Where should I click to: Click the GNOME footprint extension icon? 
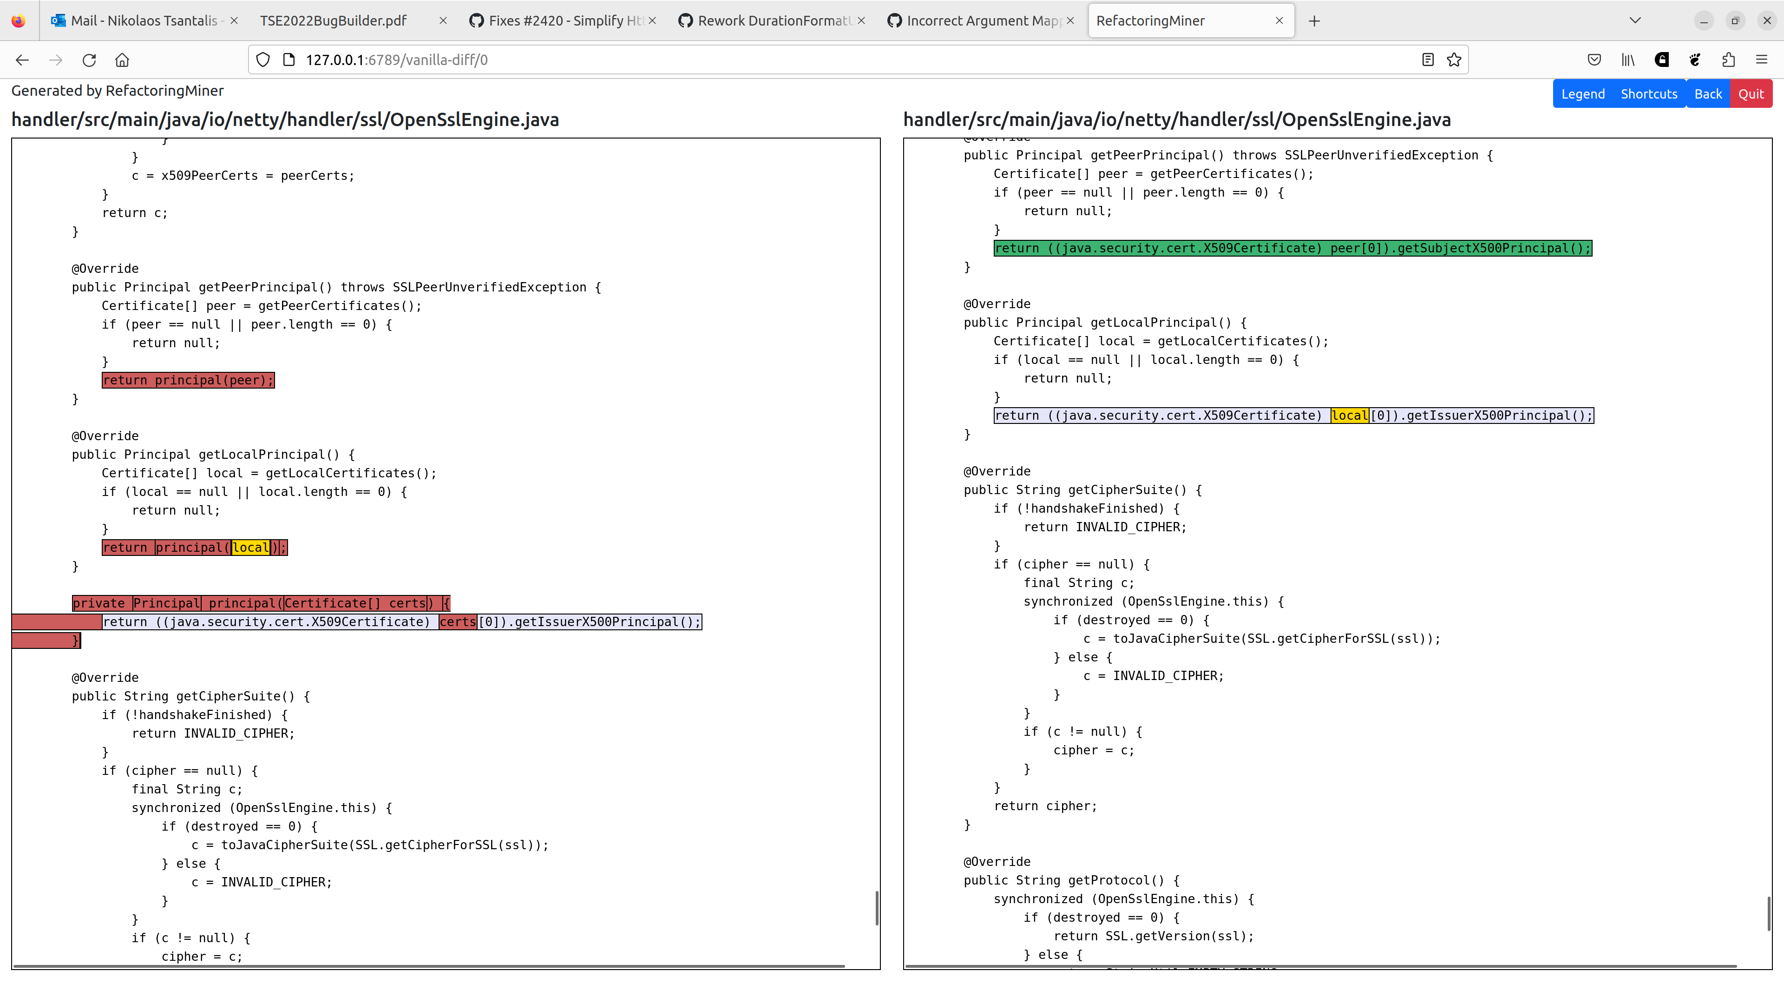[1695, 59]
